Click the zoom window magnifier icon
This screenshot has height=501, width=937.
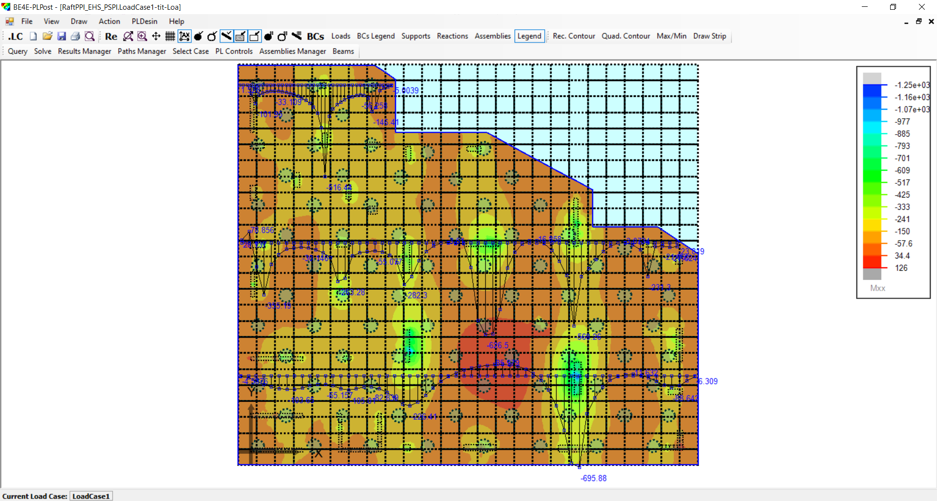[x=142, y=36]
